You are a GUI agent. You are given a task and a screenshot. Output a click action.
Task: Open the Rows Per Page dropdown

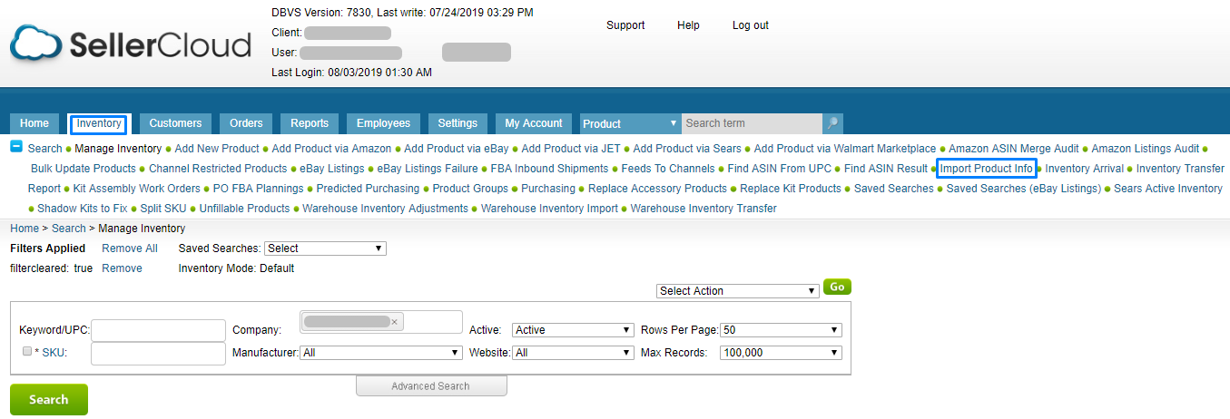pyautogui.click(x=781, y=330)
